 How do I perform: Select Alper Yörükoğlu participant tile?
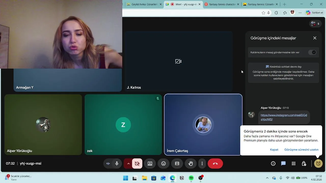click(x=43, y=125)
